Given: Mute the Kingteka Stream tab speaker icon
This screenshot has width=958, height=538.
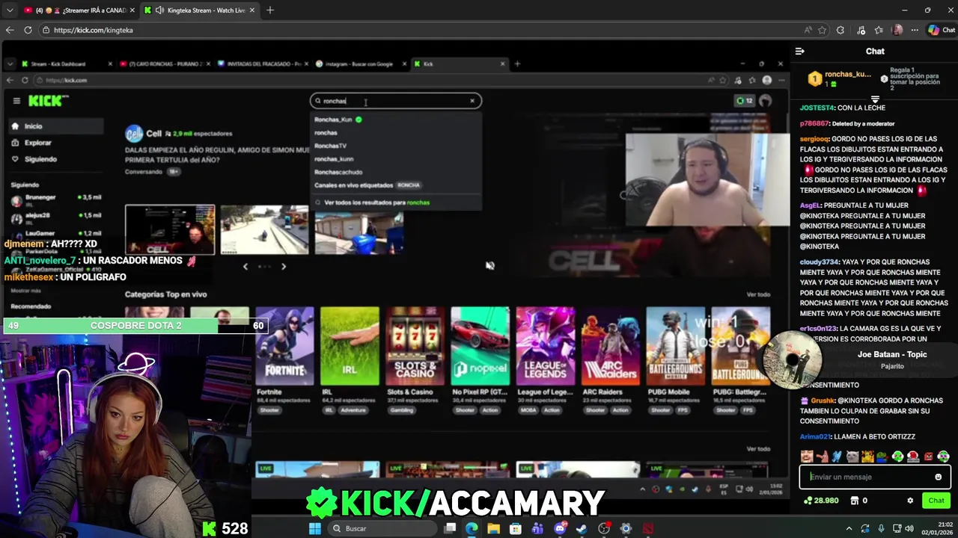Looking at the screenshot, I should (x=159, y=10).
